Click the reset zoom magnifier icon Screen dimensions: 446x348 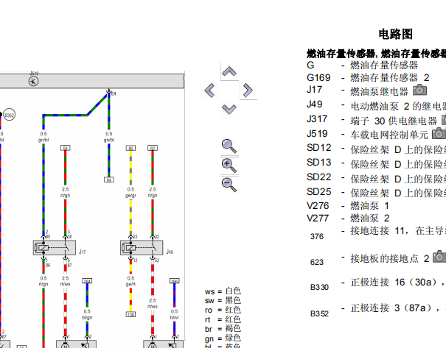229,146
